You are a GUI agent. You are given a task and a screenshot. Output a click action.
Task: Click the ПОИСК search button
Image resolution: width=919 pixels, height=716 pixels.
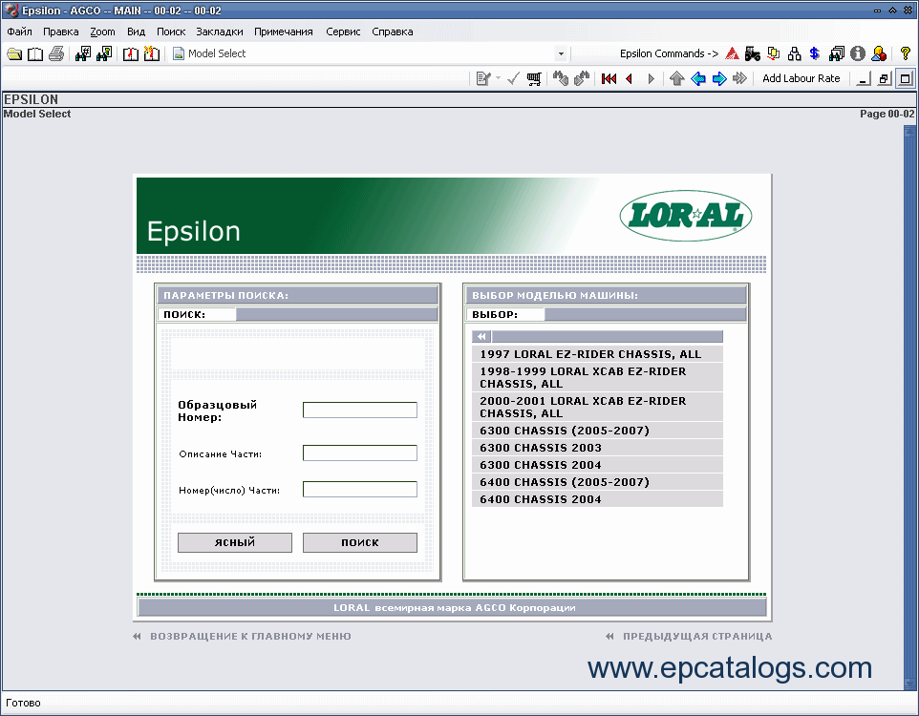click(x=360, y=542)
